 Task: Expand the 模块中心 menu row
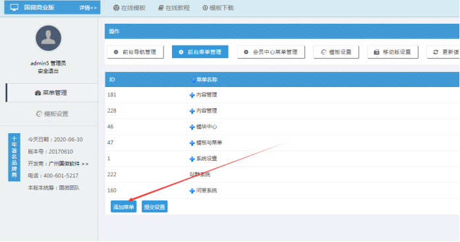click(x=192, y=127)
